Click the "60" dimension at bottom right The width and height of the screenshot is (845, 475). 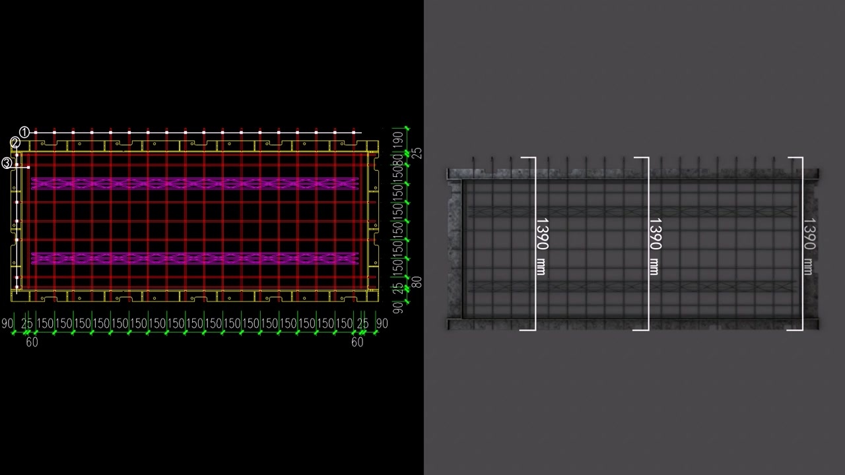[357, 342]
